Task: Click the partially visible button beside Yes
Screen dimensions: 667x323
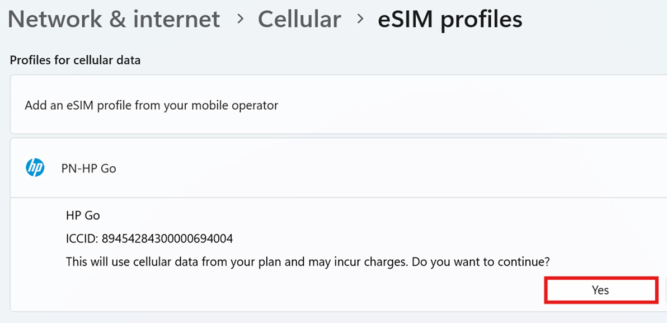Action: [663, 290]
